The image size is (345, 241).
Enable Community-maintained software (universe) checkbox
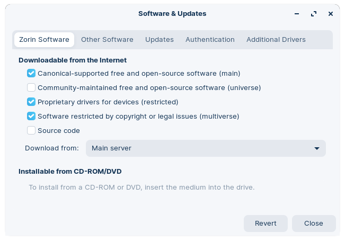click(31, 87)
